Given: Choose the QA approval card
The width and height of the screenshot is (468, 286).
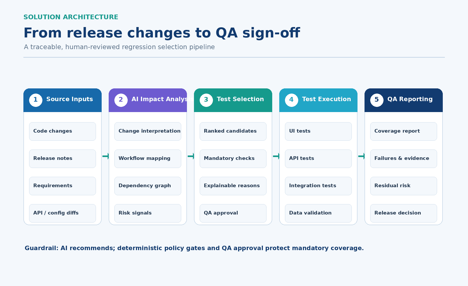Looking at the screenshot, I should (x=233, y=213).
